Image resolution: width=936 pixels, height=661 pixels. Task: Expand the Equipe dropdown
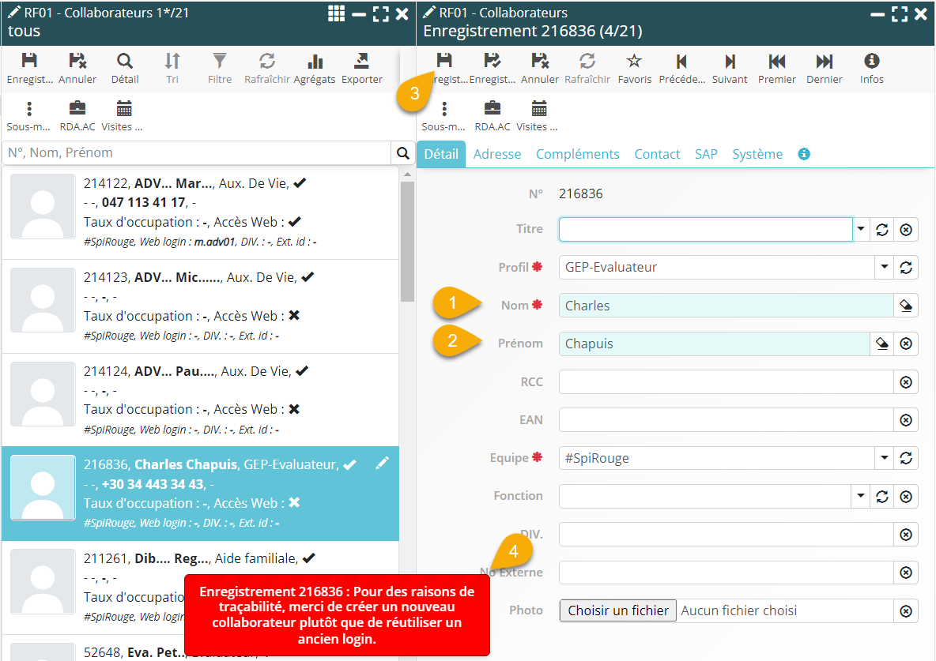tap(884, 458)
